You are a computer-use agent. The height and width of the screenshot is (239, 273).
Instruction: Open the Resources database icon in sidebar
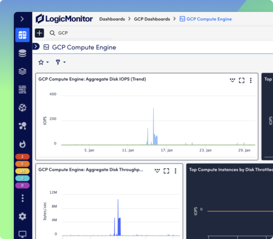pos(22,53)
